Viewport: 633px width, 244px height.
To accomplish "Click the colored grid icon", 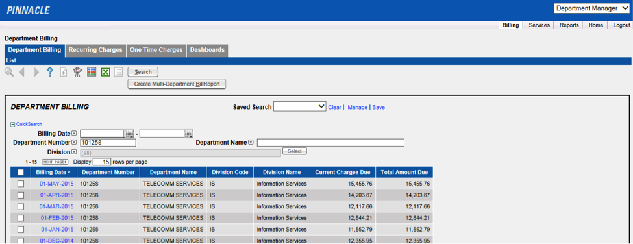I will 92,72.
